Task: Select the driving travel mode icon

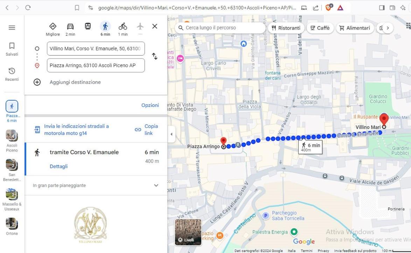Action: coord(70,27)
